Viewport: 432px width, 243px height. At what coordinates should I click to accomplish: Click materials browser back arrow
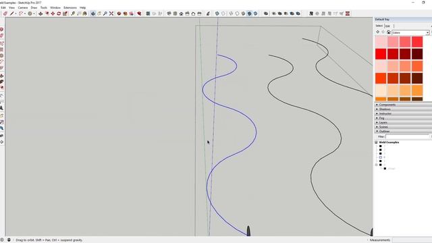click(x=378, y=32)
